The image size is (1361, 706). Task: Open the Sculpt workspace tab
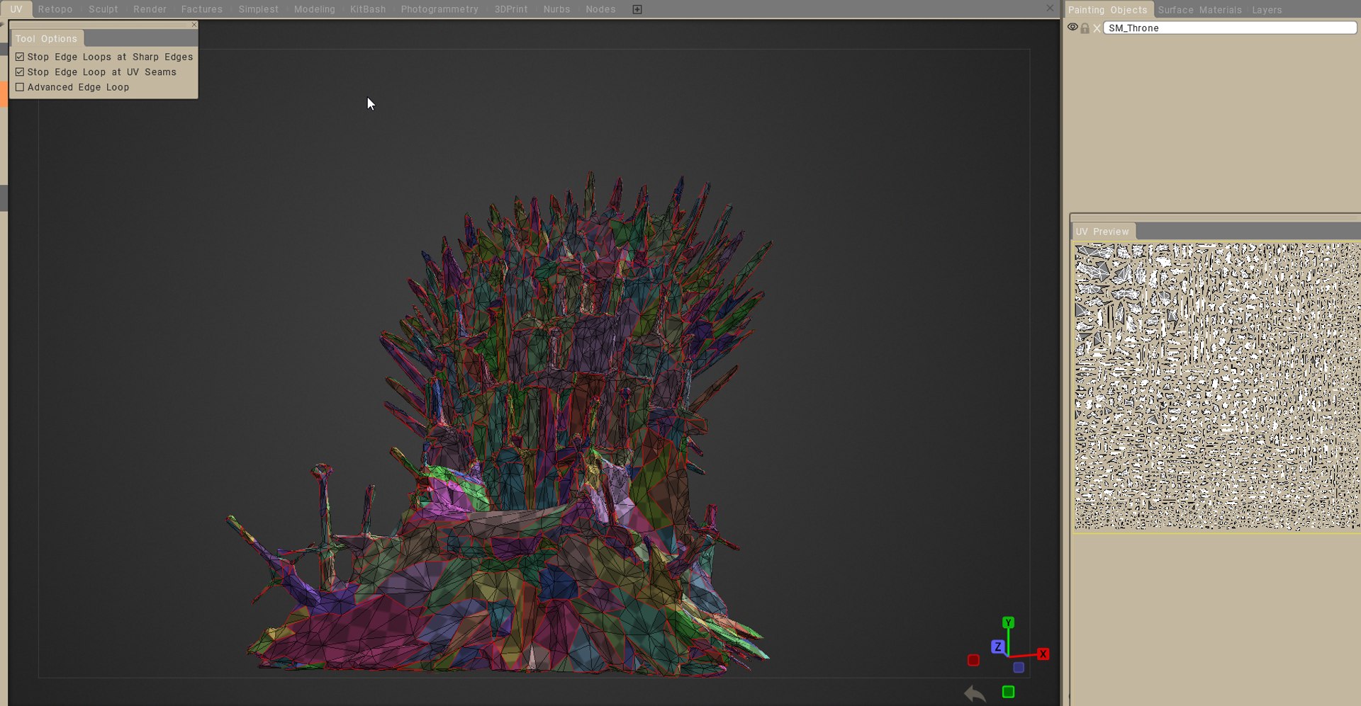tap(103, 9)
